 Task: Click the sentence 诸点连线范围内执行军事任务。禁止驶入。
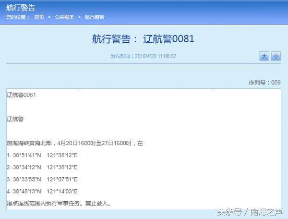coord(59,203)
